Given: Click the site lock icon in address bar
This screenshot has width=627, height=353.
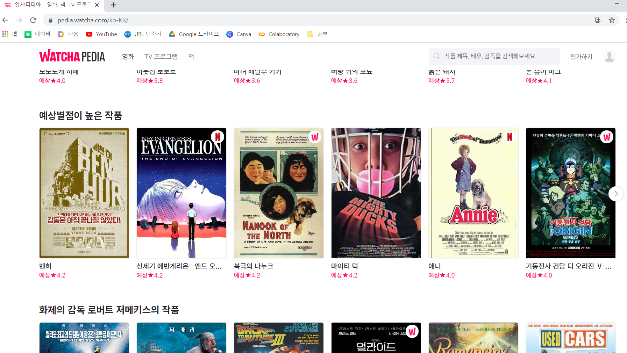Looking at the screenshot, I should coord(50,20).
